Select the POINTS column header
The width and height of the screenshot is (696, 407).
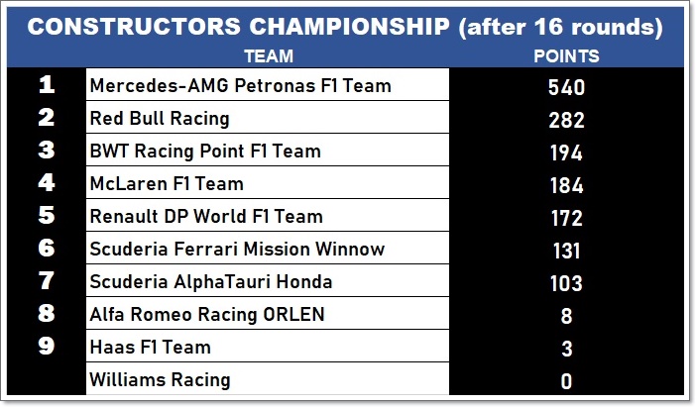tap(566, 56)
